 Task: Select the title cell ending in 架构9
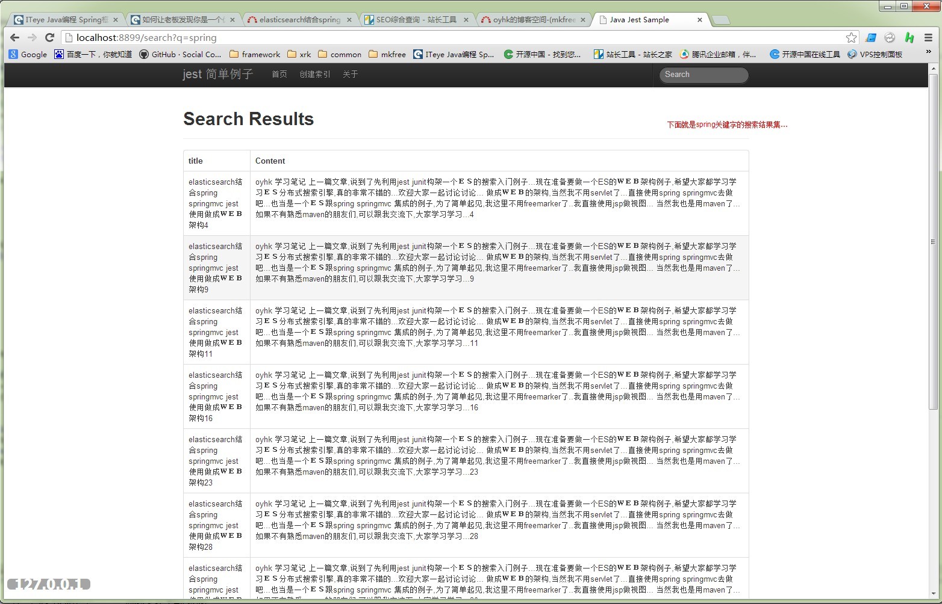217,268
